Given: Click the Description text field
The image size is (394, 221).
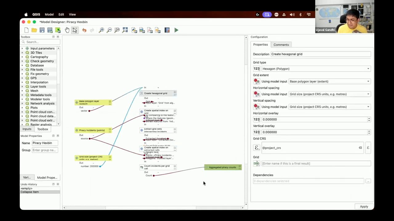Looking at the screenshot, I should (x=321, y=54).
